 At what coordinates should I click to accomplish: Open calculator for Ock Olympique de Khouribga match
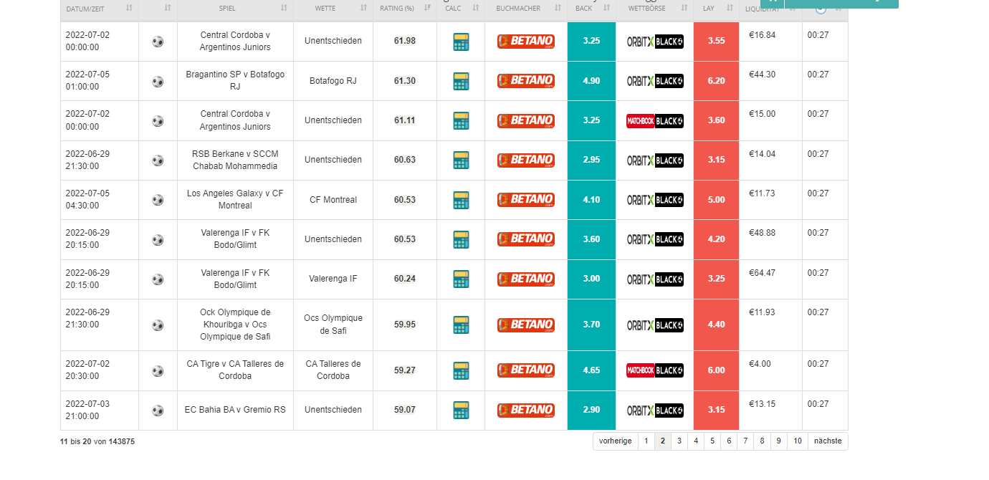point(461,325)
